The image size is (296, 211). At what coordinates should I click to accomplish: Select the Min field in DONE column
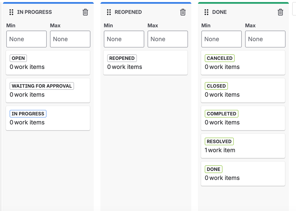coord(221,39)
